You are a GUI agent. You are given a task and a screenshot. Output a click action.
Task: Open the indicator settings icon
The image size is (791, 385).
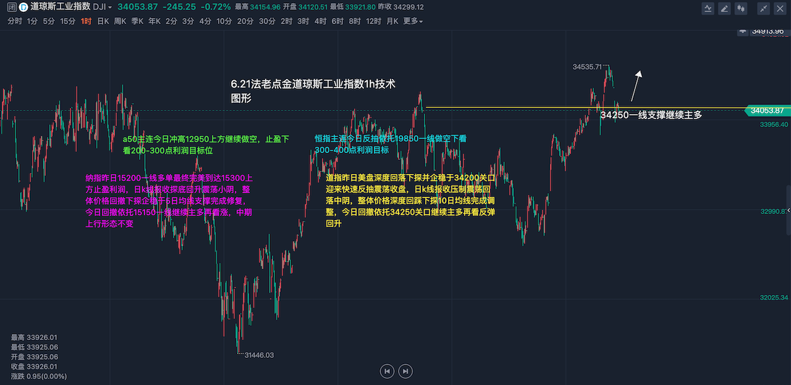click(709, 9)
